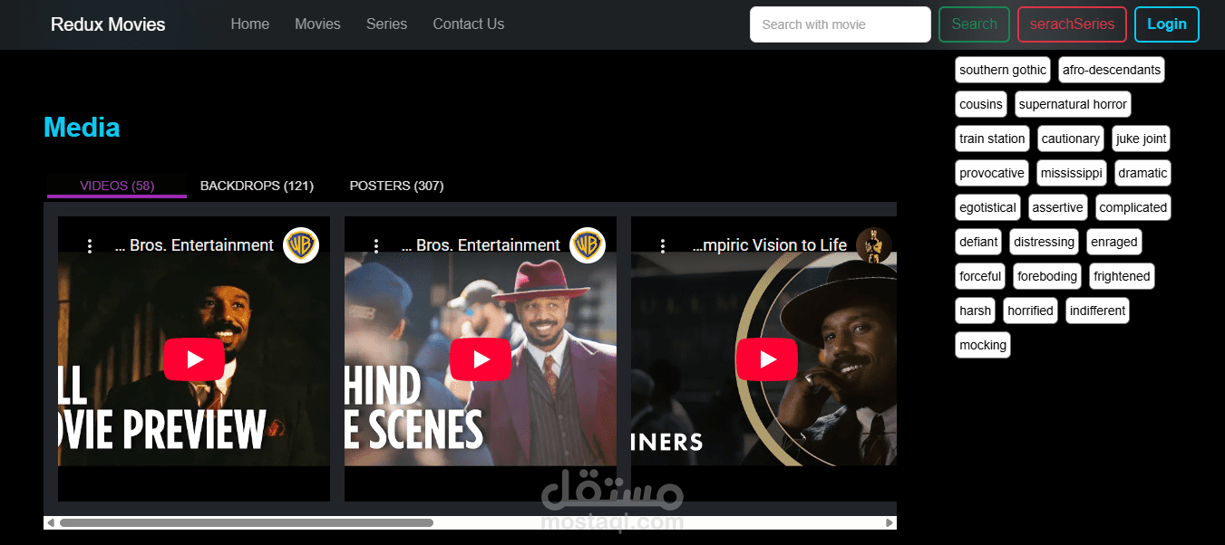Select the indifferent keyword tag

tap(1098, 311)
